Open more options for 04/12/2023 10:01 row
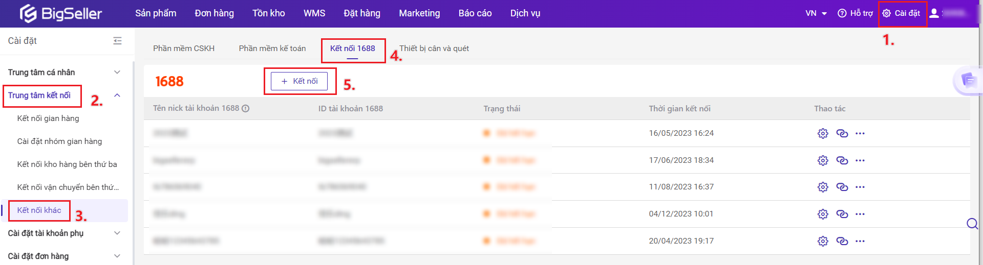This screenshot has width=983, height=265. pyautogui.click(x=860, y=214)
